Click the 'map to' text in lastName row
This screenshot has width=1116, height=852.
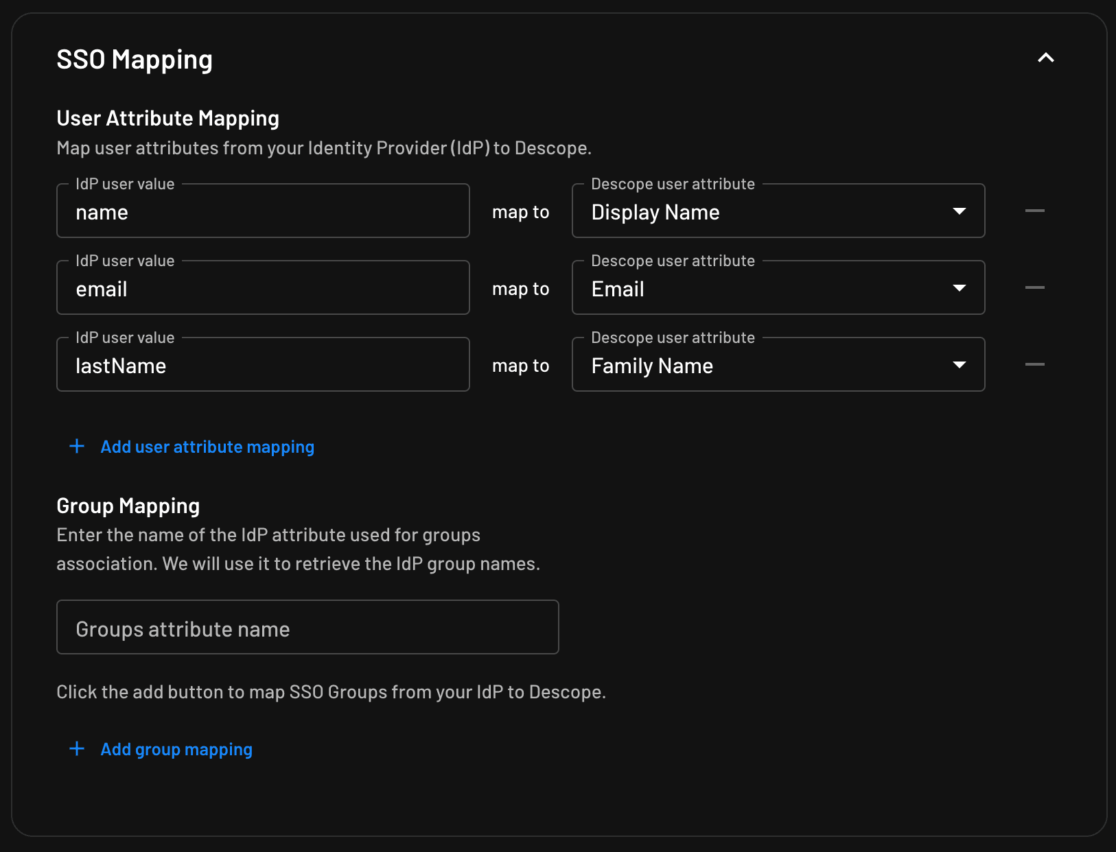tap(521, 366)
